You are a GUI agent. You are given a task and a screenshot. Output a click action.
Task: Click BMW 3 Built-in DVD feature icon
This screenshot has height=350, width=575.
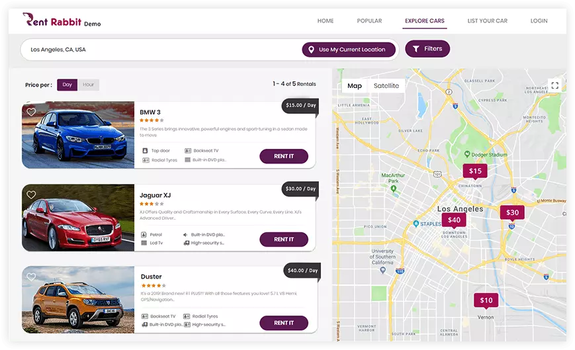click(x=187, y=160)
